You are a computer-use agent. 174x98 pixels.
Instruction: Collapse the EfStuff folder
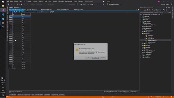(x=142, y=33)
